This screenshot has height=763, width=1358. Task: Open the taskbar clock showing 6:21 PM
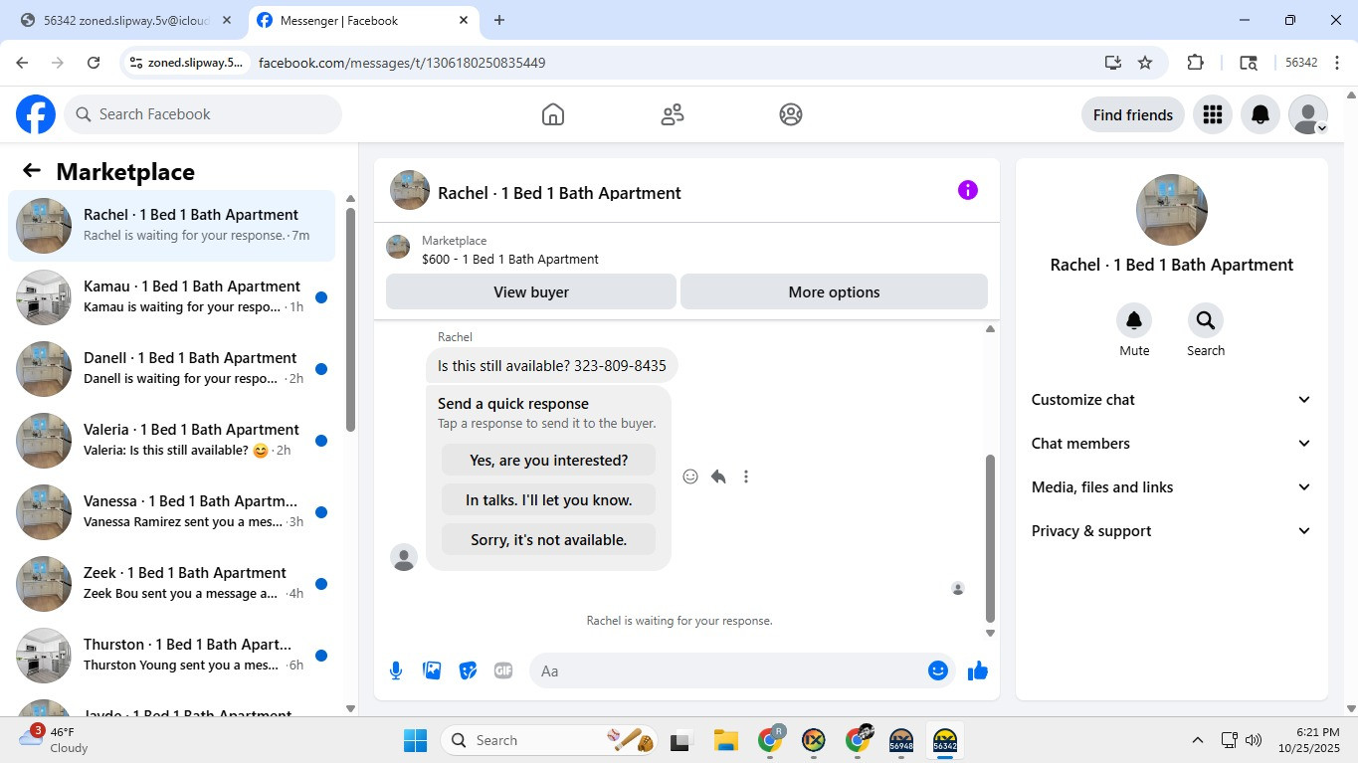1309,740
